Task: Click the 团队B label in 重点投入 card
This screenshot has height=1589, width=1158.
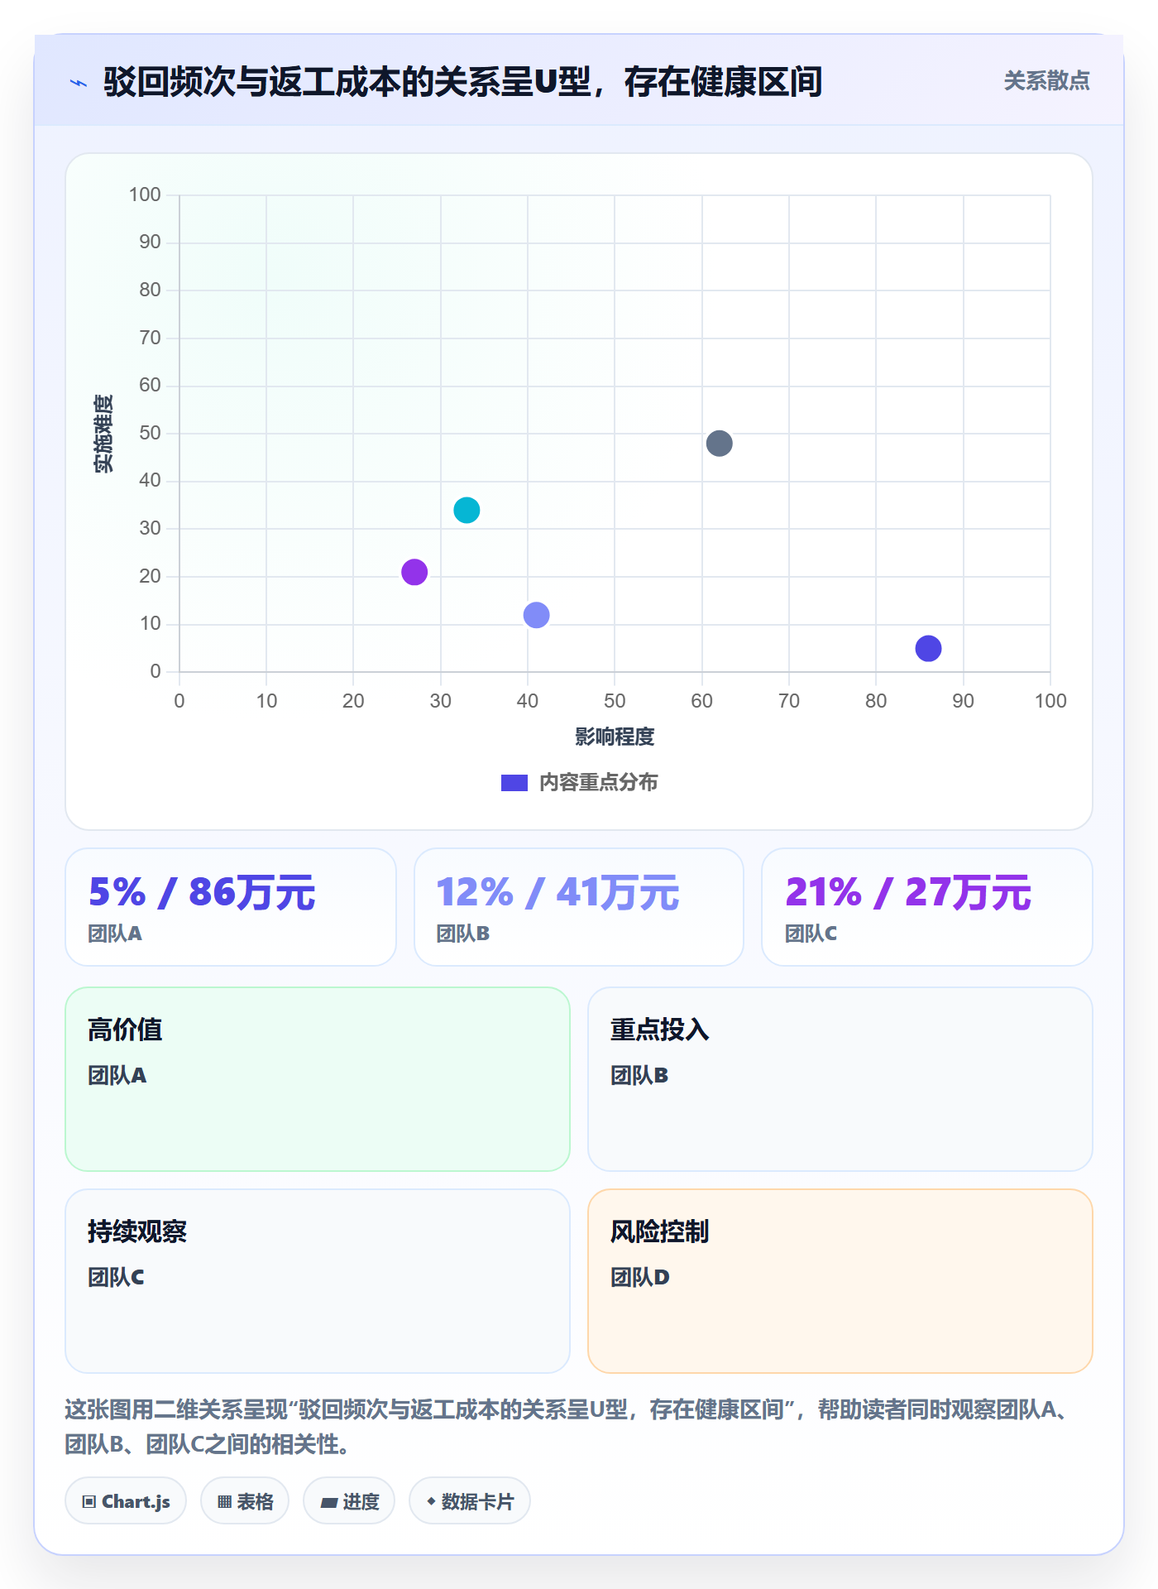Action: tap(639, 1076)
